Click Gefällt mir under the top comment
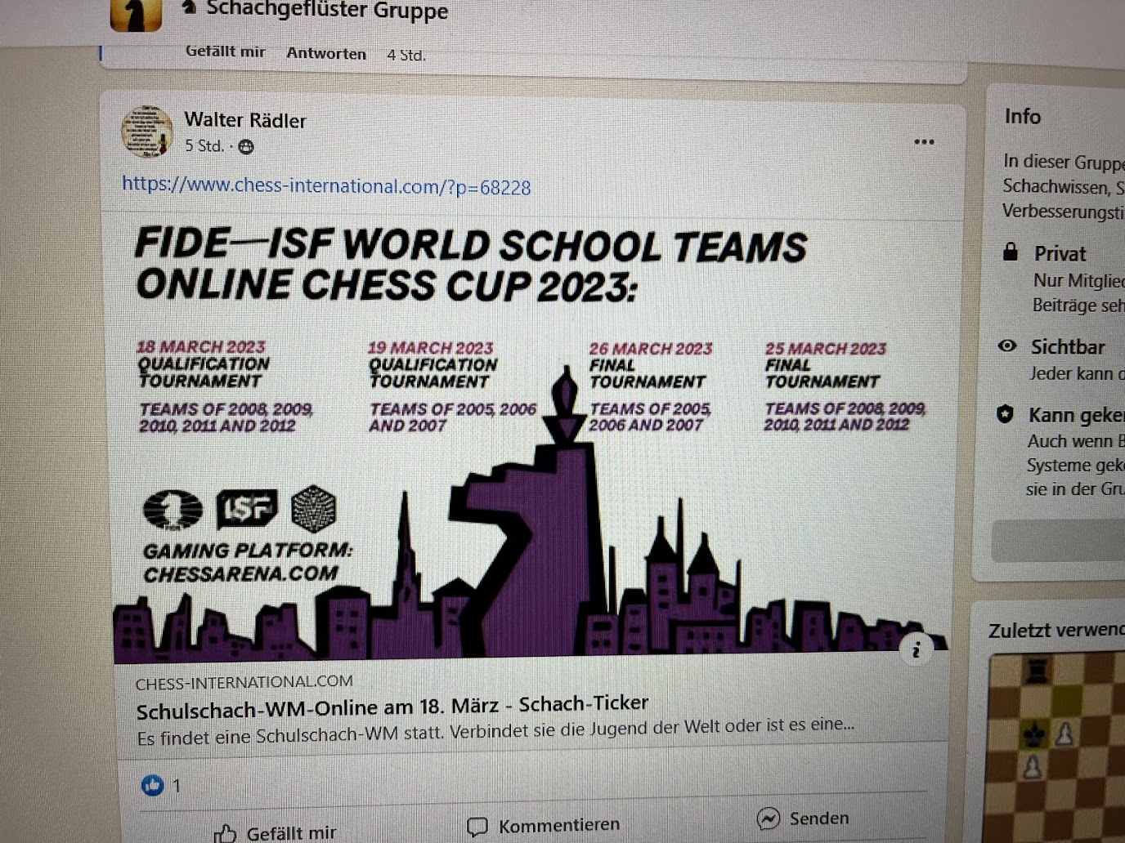 pyautogui.click(x=225, y=51)
